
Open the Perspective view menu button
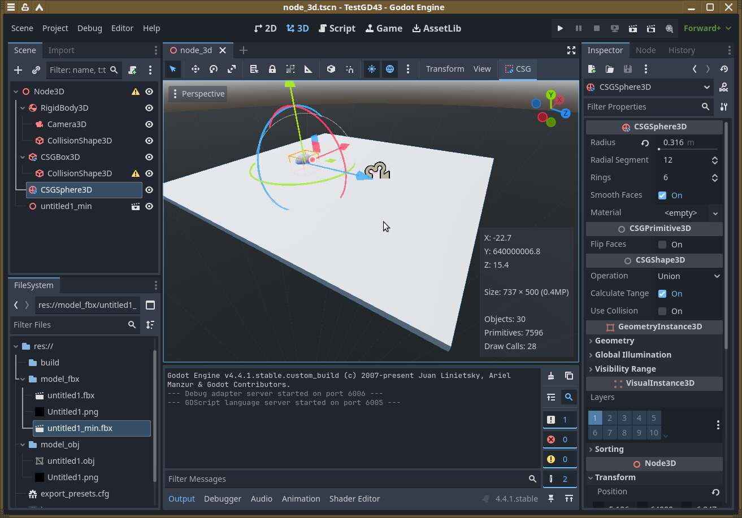[x=198, y=94]
